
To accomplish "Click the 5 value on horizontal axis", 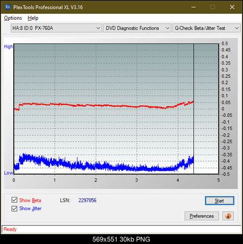I will click(219, 180).
